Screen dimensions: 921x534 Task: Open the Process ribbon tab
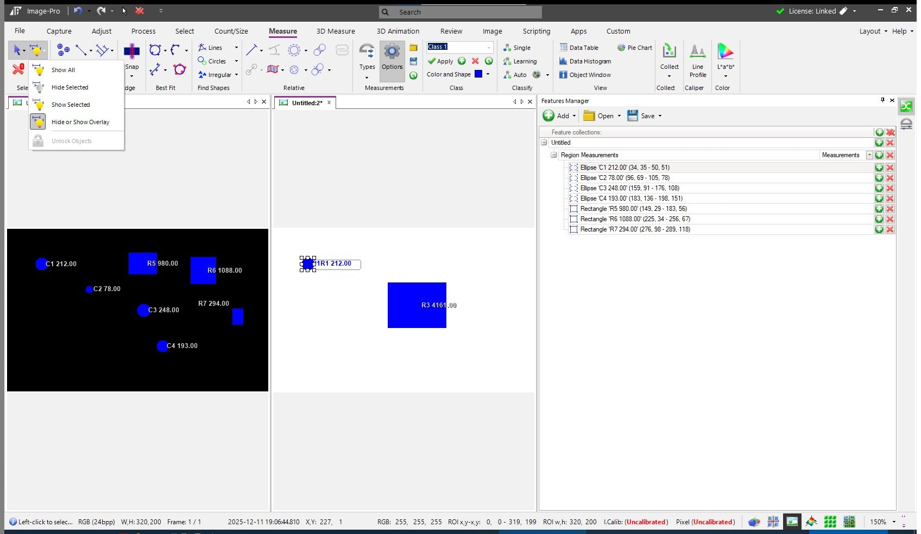coord(143,31)
